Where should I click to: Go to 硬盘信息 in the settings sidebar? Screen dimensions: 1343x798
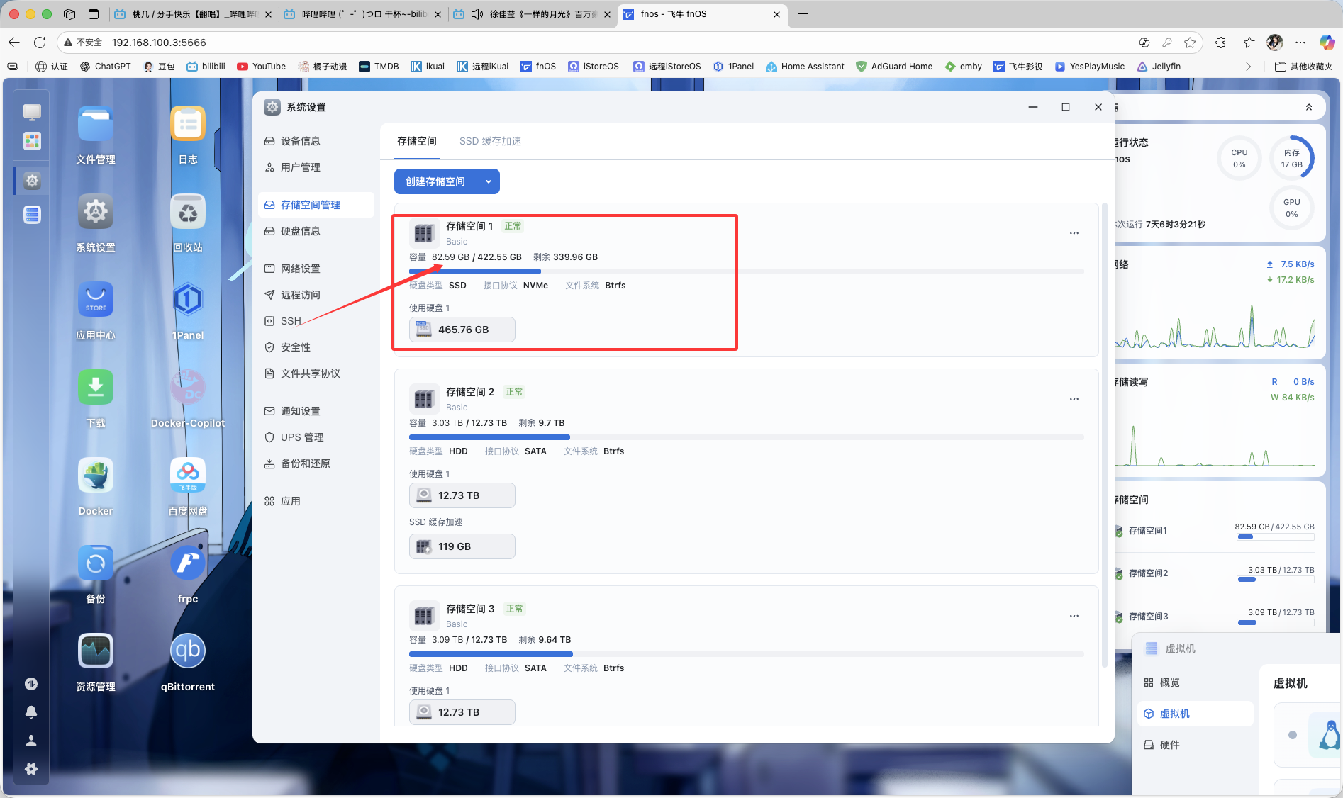coord(316,231)
